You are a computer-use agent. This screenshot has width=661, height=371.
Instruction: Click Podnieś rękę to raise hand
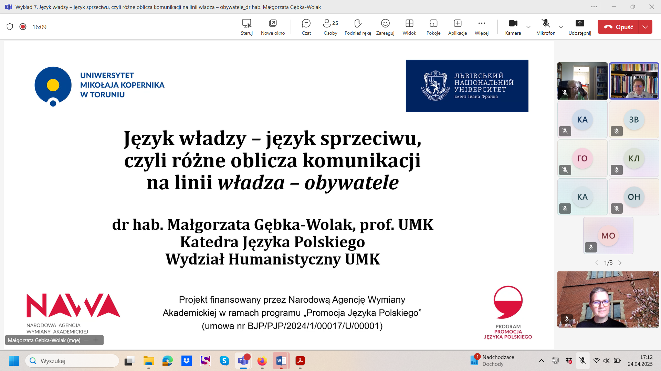click(358, 27)
